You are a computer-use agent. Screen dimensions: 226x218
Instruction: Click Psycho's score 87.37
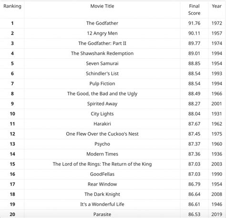pos(194,144)
